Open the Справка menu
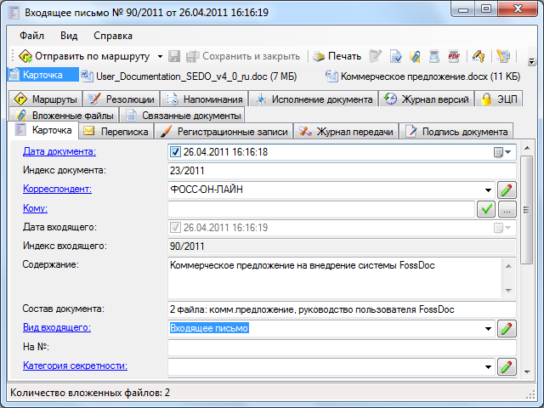The image size is (544, 408). pos(113,36)
